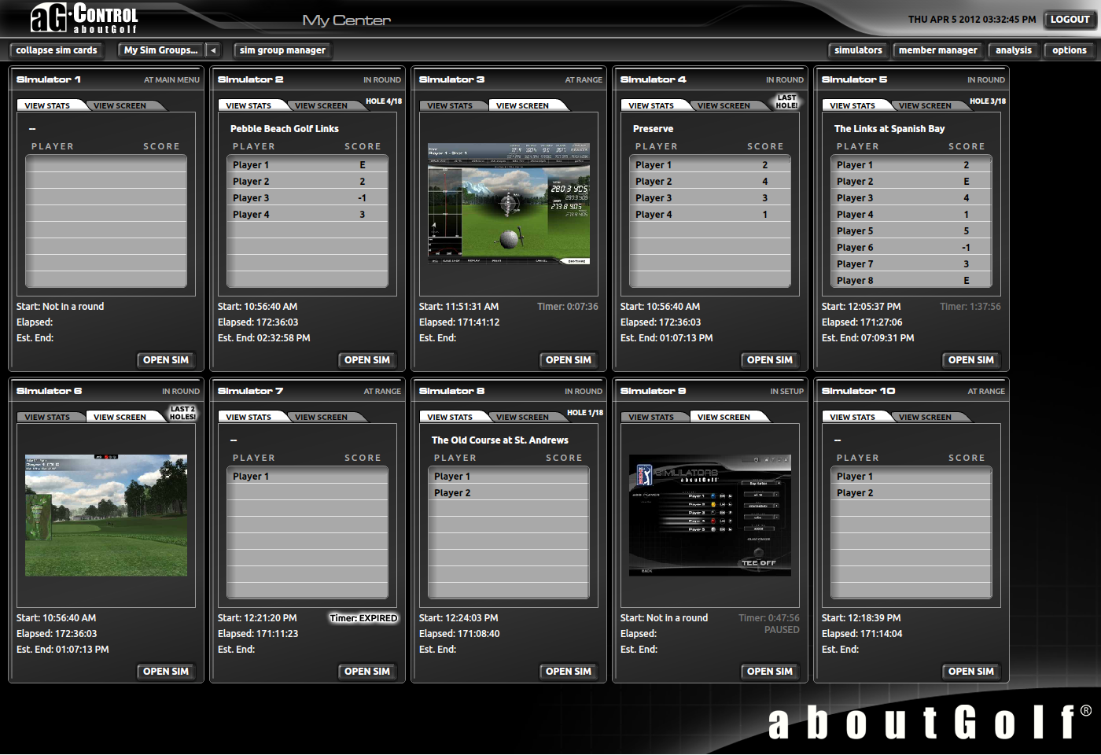The width and height of the screenshot is (1101, 755).
Task: Open the options menu
Action: 1070,50
